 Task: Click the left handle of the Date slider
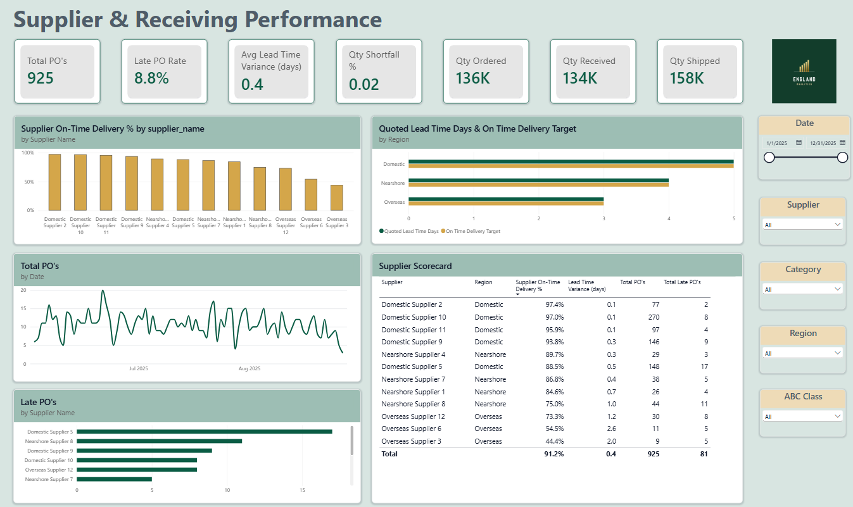point(769,158)
